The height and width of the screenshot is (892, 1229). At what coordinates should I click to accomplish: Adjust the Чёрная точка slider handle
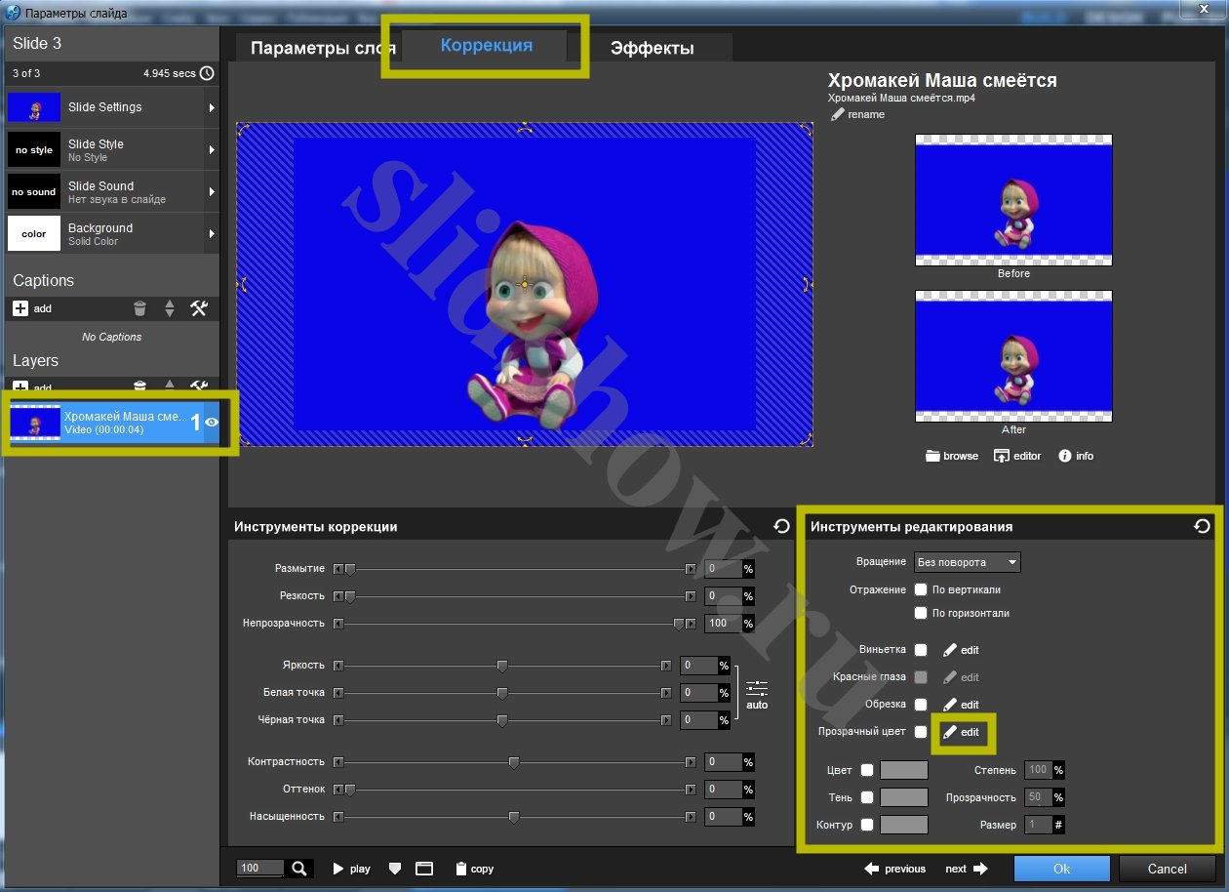[502, 720]
